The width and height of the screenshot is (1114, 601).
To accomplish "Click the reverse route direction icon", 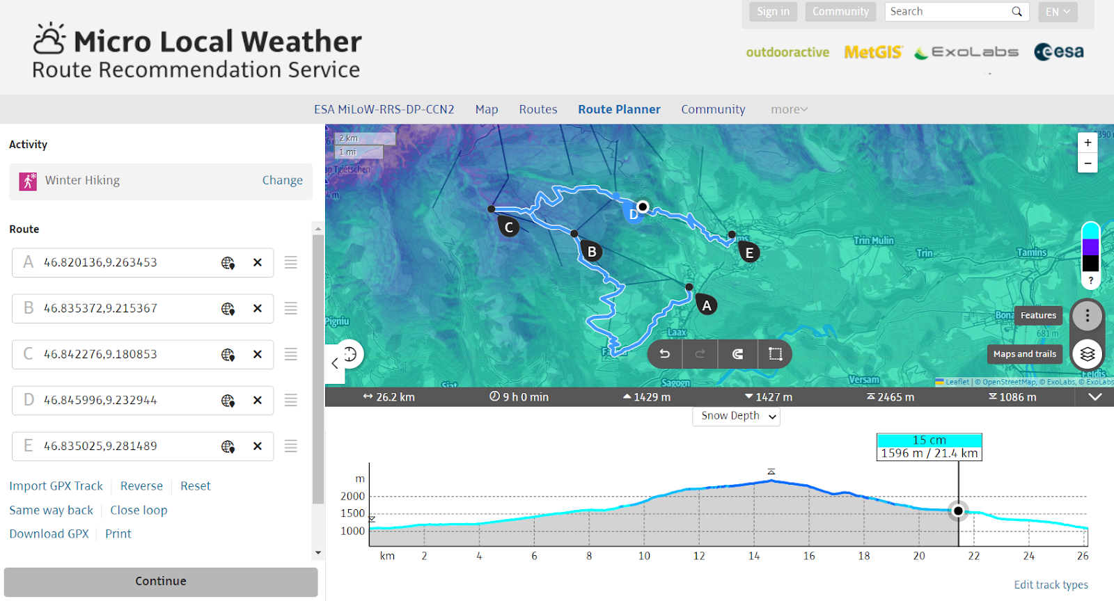I will click(737, 354).
